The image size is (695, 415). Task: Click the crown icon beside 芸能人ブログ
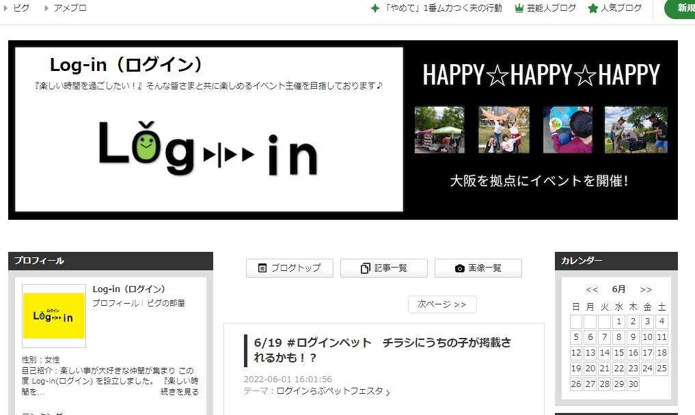pos(519,8)
